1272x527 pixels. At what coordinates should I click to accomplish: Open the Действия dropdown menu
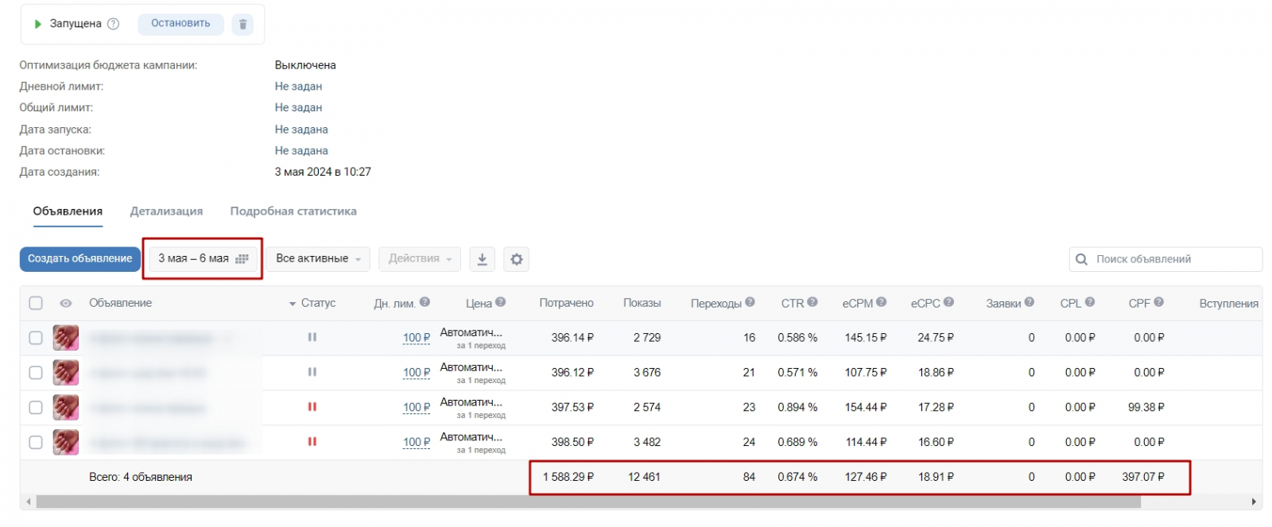pyautogui.click(x=420, y=259)
